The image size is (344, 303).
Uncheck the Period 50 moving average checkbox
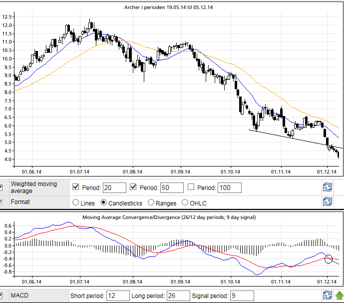pyautogui.click(x=133, y=187)
